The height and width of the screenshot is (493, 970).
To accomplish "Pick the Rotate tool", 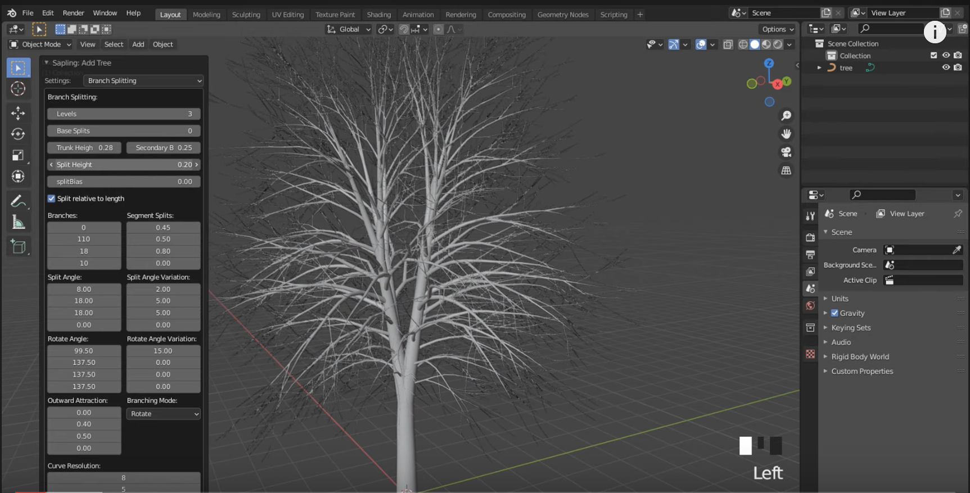I will [19, 134].
